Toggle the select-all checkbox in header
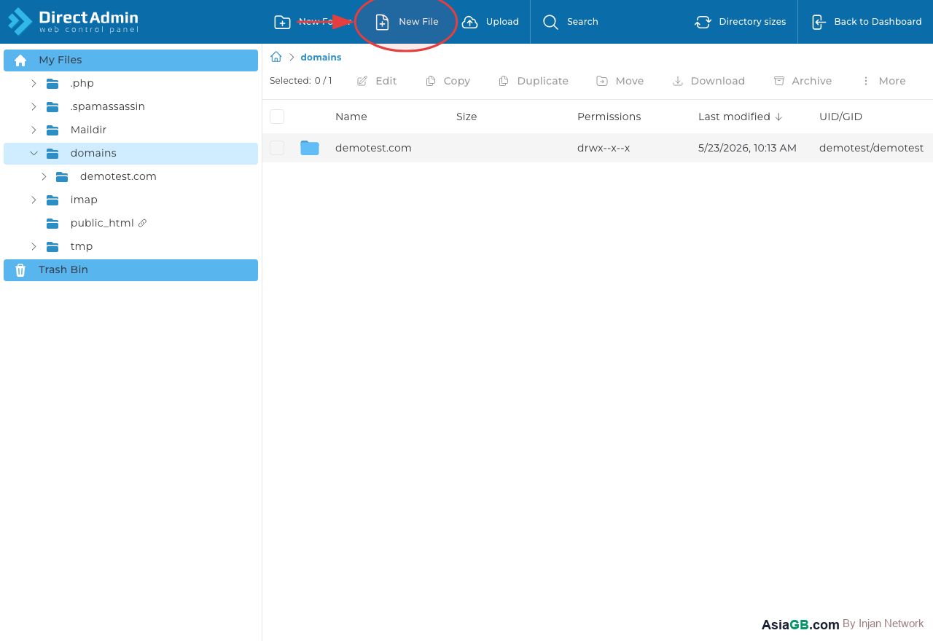The image size is (933, 641). pyautogui.click(x=277, y=117)
